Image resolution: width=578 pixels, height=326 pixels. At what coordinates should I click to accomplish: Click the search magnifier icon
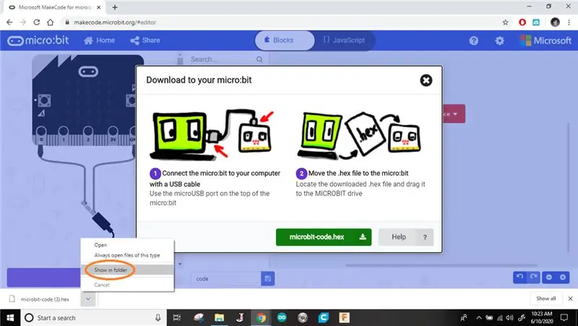pyautogui.click(x=259, y=59)
